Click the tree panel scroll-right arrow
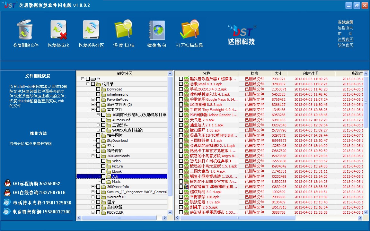Viewport: 370px width, 231px height. (x=165, y=218)
